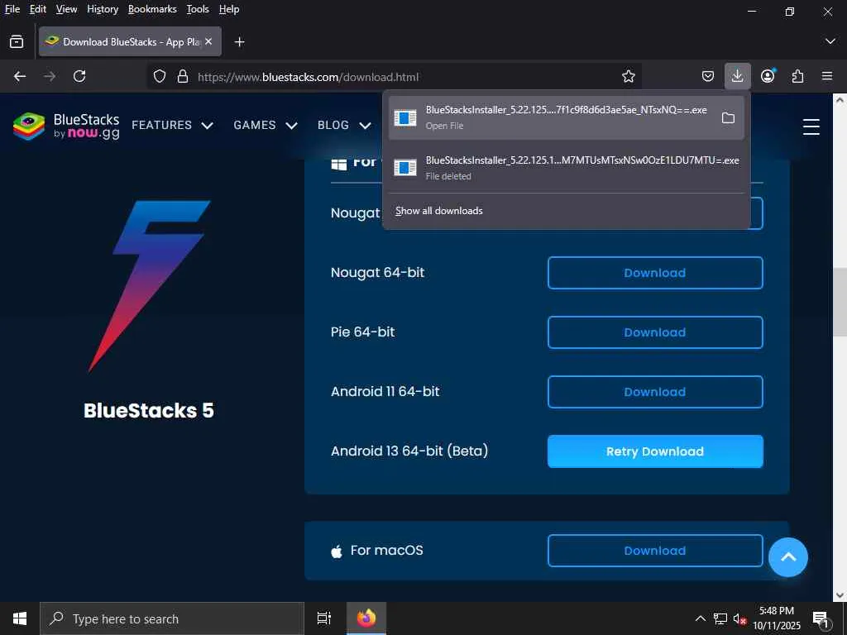The image size is (847, 635).
Task: Click Firefox icon in the taskbar
Action: (366, 618)
